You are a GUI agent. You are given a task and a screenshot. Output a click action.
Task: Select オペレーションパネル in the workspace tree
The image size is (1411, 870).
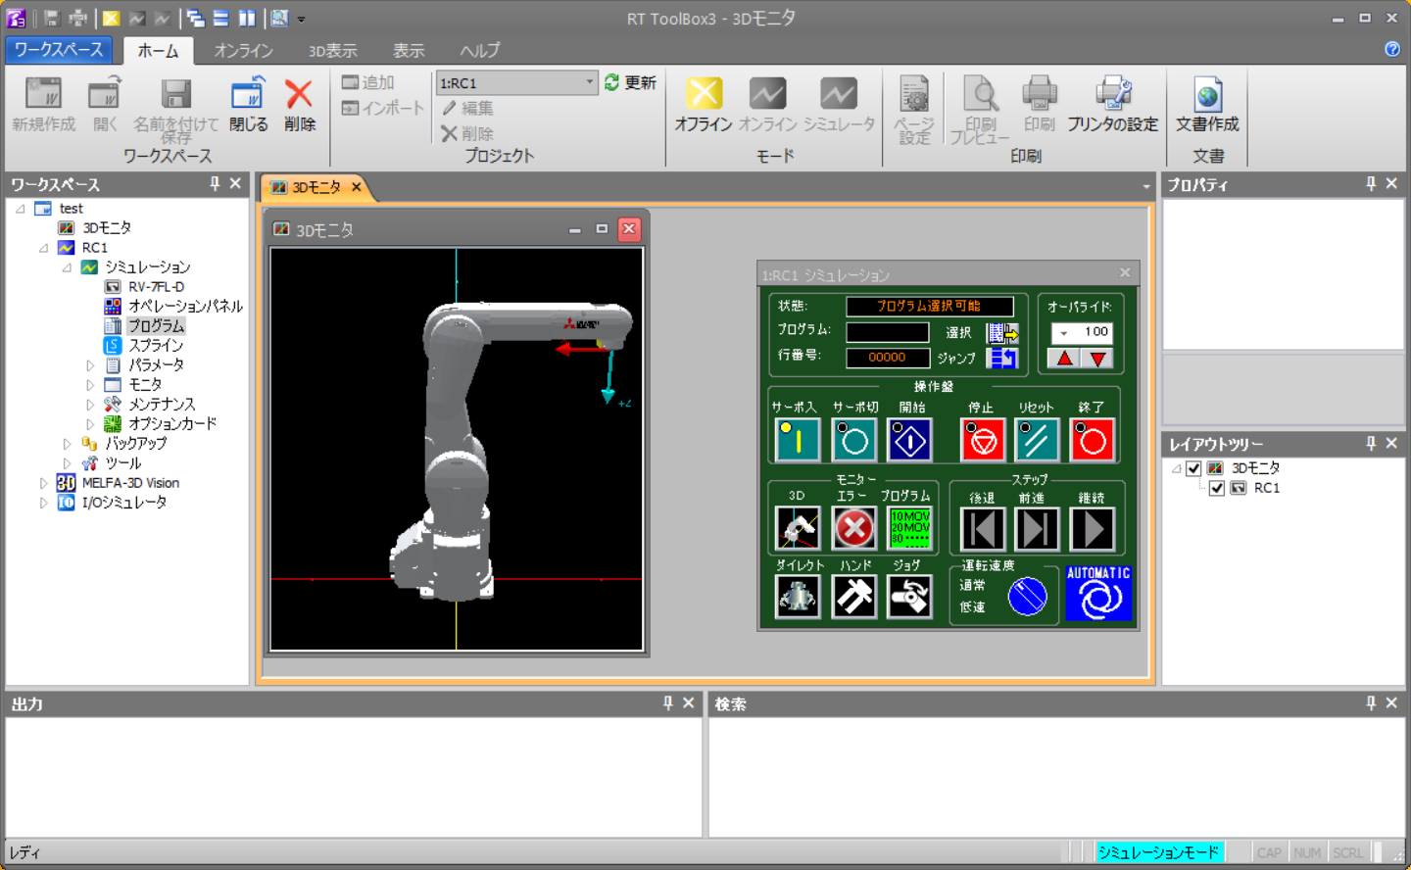click(x=185, y=307)
